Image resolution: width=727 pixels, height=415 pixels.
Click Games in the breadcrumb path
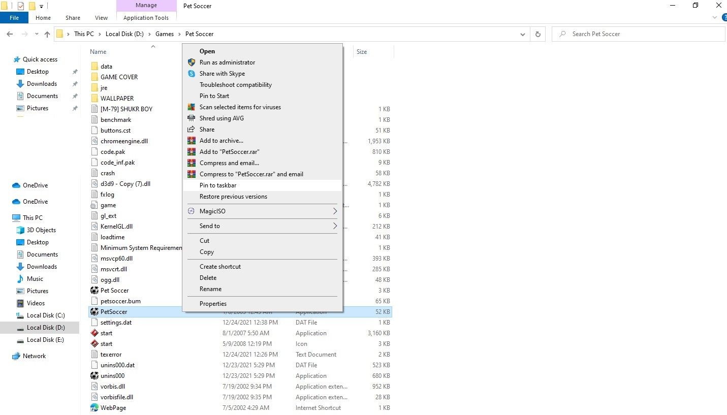click(165, 34)
